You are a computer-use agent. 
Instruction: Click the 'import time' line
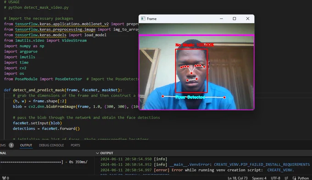click(17, 62)
